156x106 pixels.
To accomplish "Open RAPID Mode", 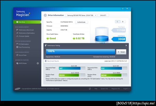I will (x=23, y=63).
